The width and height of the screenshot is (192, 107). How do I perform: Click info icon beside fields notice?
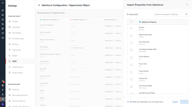click(128, 102)
